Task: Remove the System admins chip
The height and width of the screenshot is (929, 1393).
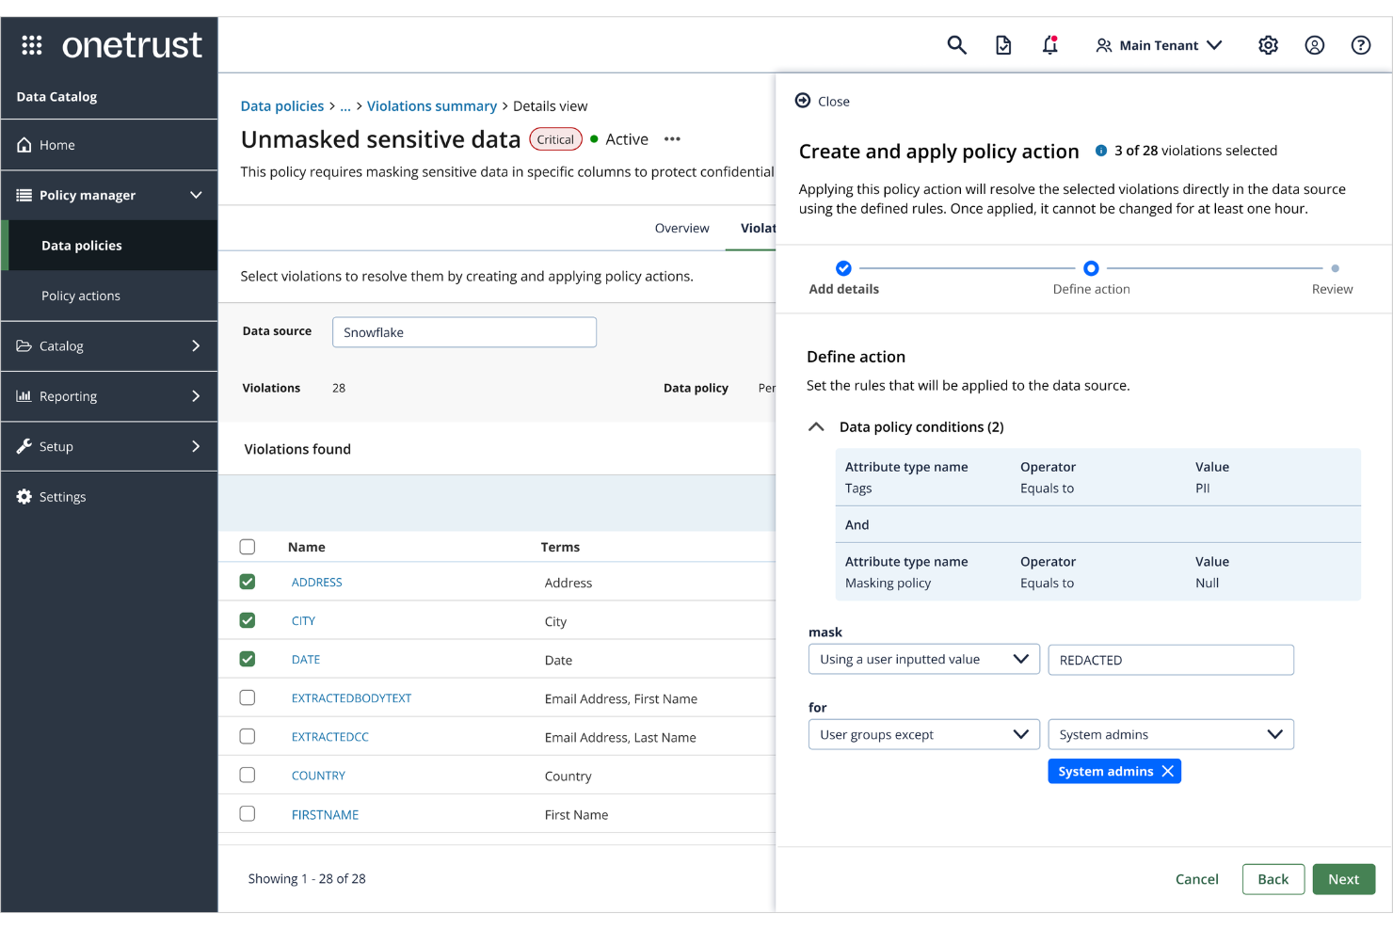Action: pos(1167,770)
